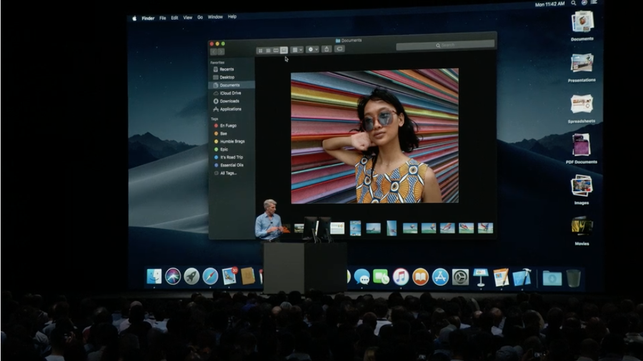Click the Edit Tags toolbar button
This screenshot has width=643, height=361.
pos(339,48)
